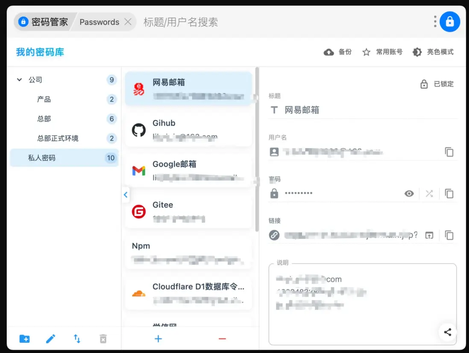The image size is (469, 353).
Task: Select the 总部 subfolder
Action: click(x=64, y=119)
